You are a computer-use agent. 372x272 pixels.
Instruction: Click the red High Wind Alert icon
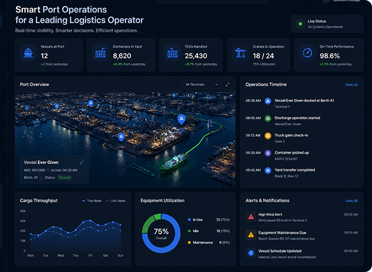coord(251,217)
